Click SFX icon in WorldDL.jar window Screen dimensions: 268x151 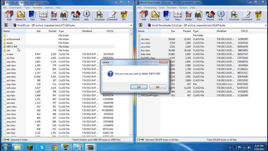pos(124,16)
